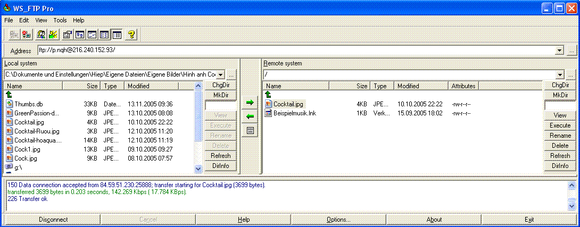Click the remote MkDir button

[x=560, y=95]
